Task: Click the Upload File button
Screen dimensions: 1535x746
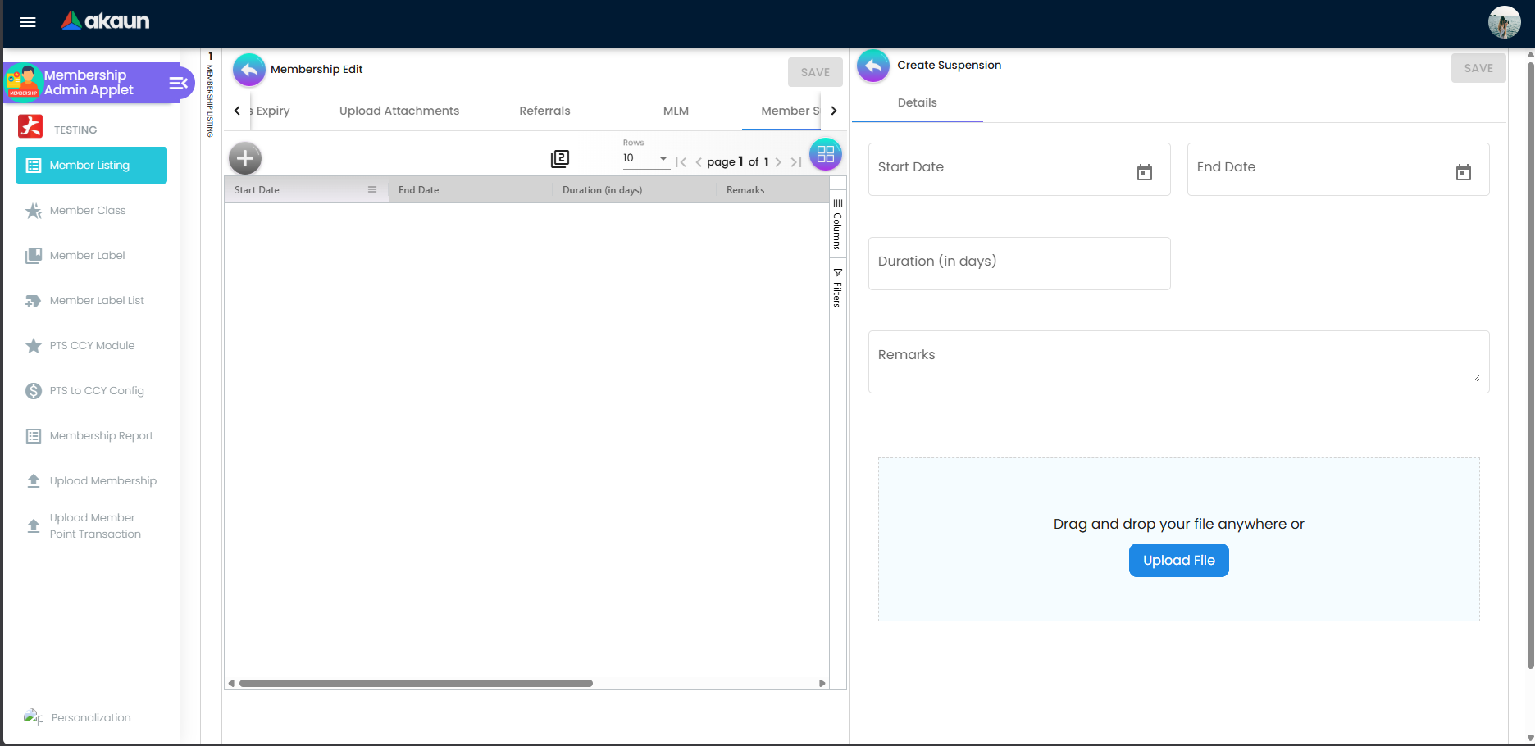Action: pos(1178,561)
